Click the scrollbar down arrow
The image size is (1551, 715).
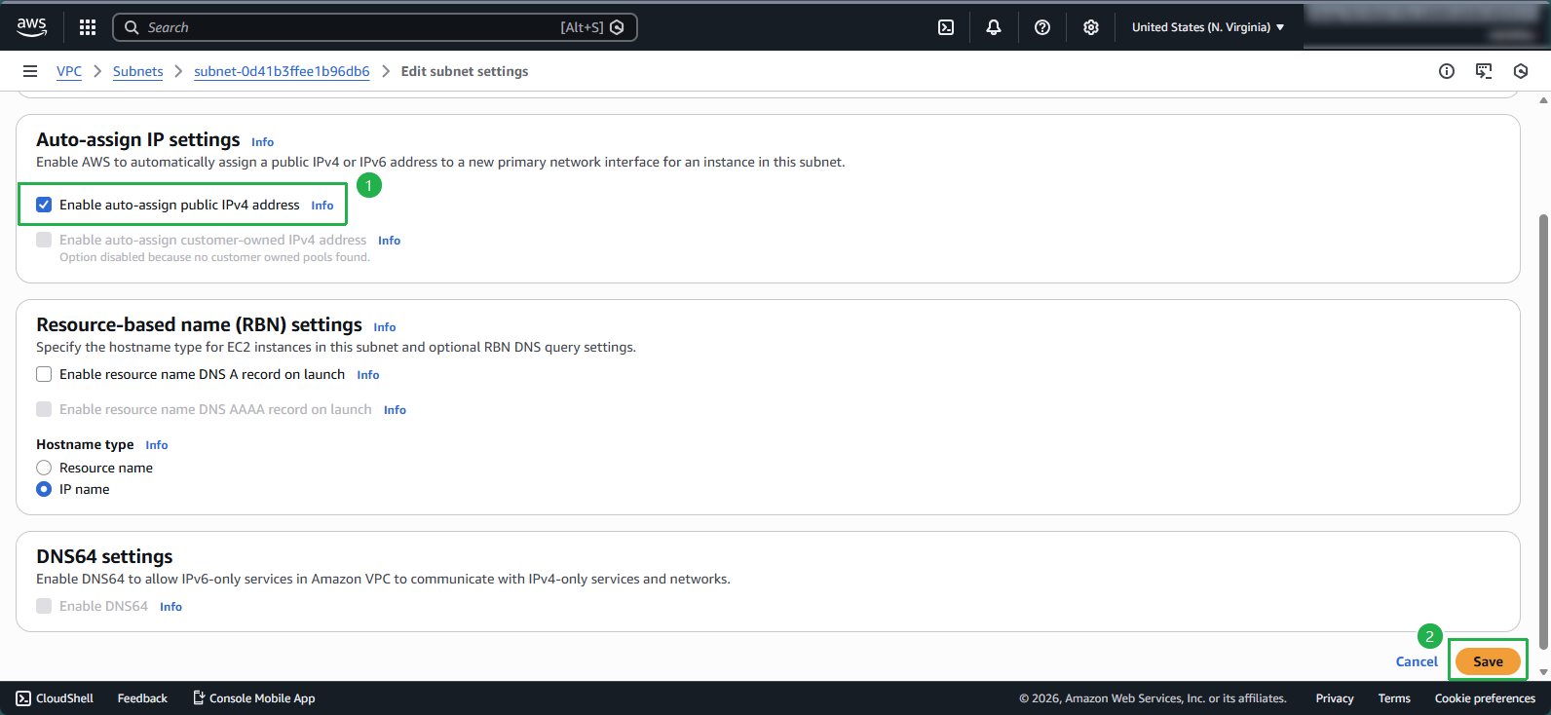tap(1543, 672)
